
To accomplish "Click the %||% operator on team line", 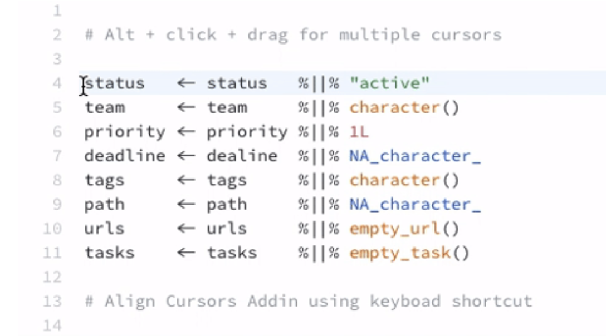I will point(319,107).
